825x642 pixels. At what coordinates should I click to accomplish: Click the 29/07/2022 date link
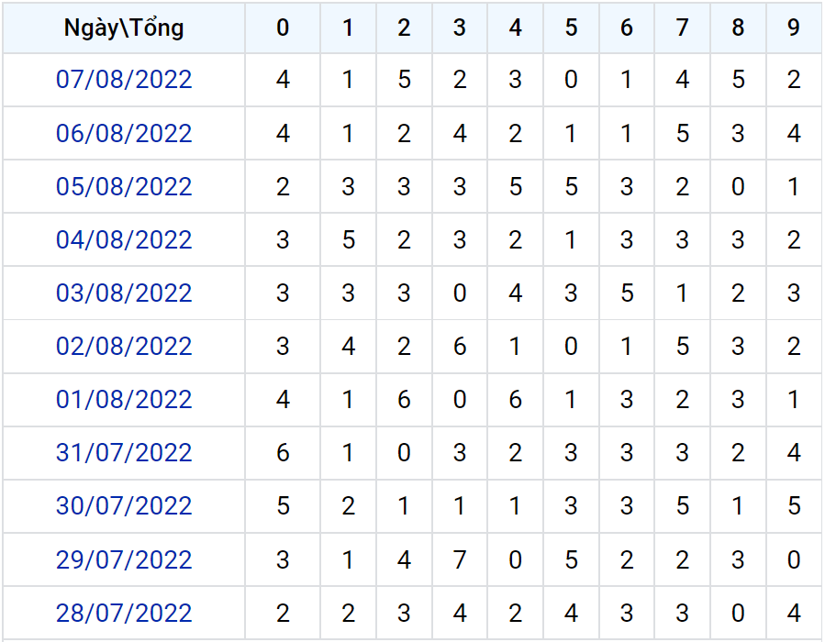[x=124, y=559]
